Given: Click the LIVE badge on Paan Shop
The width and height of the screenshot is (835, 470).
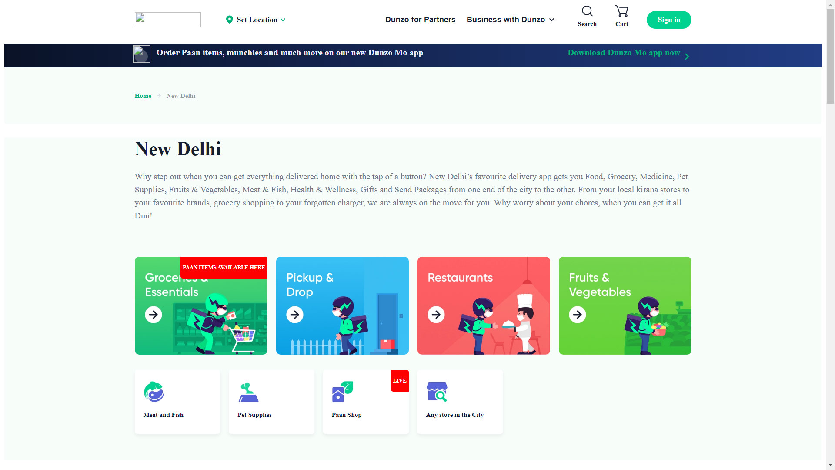Looking at the screenshot, I should click(400, 381).
